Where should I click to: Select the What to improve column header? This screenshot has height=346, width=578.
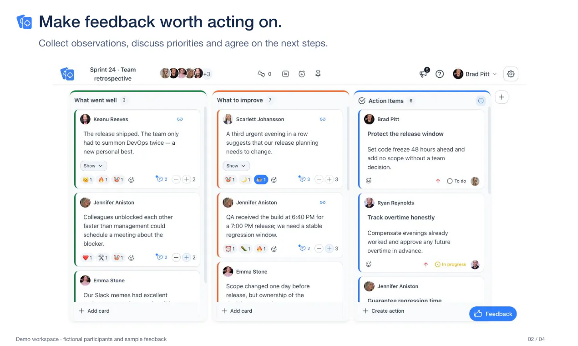click(240, 100)
